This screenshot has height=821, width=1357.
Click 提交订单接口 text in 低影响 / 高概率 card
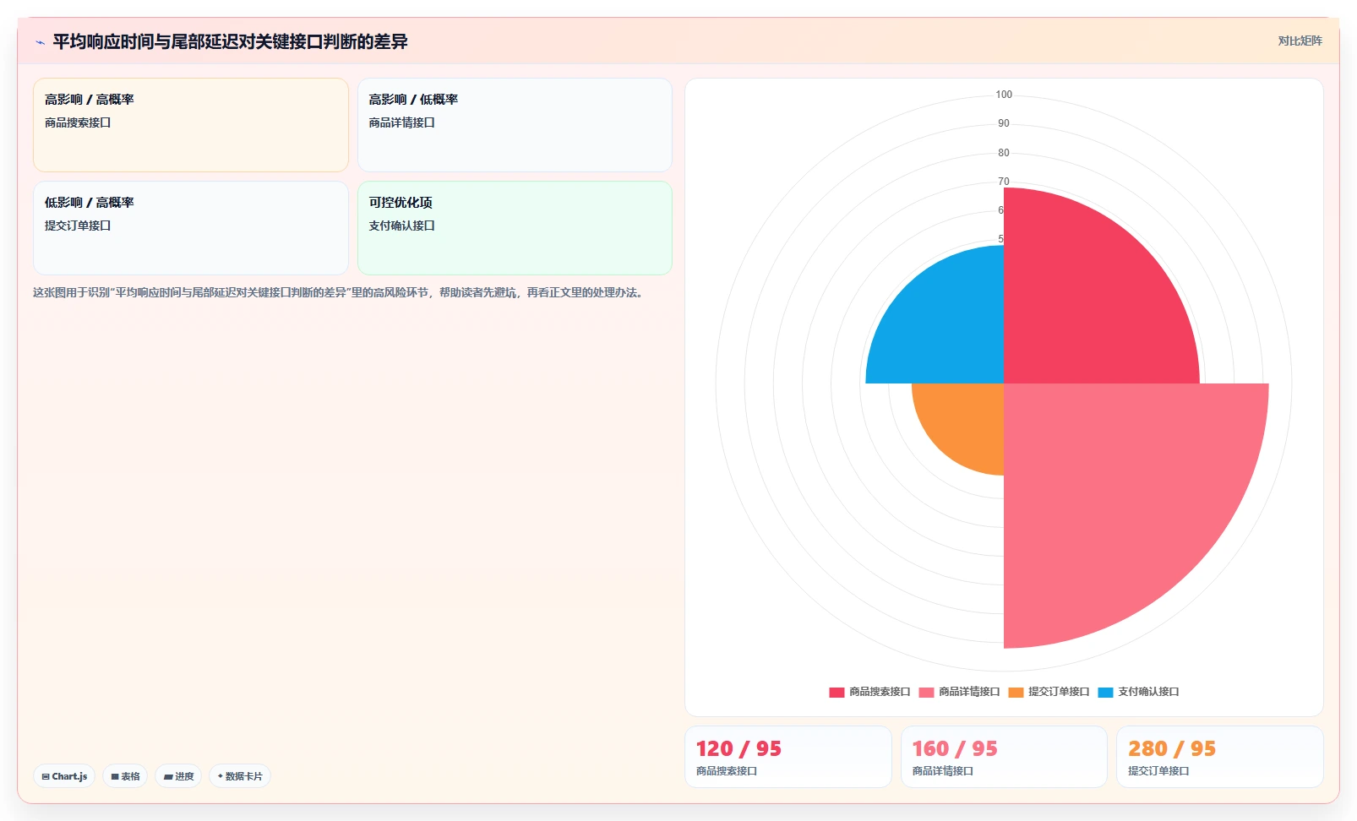point(78,226)
